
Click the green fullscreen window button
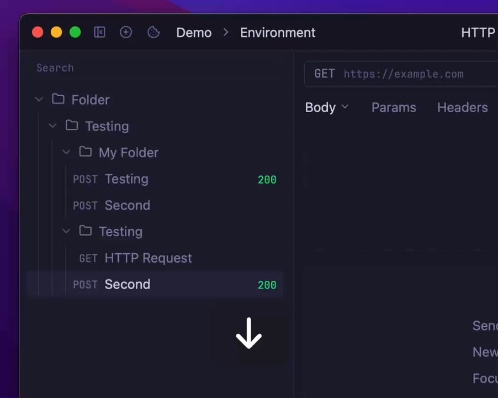pyautogui.click(x=75, y=32)
